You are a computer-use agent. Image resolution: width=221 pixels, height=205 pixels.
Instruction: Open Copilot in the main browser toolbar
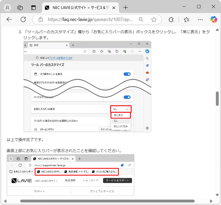click(x=213, y=19)
